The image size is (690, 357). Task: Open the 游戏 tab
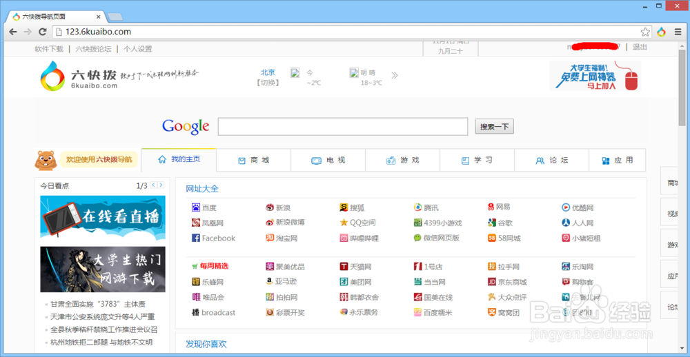point(403,161)
